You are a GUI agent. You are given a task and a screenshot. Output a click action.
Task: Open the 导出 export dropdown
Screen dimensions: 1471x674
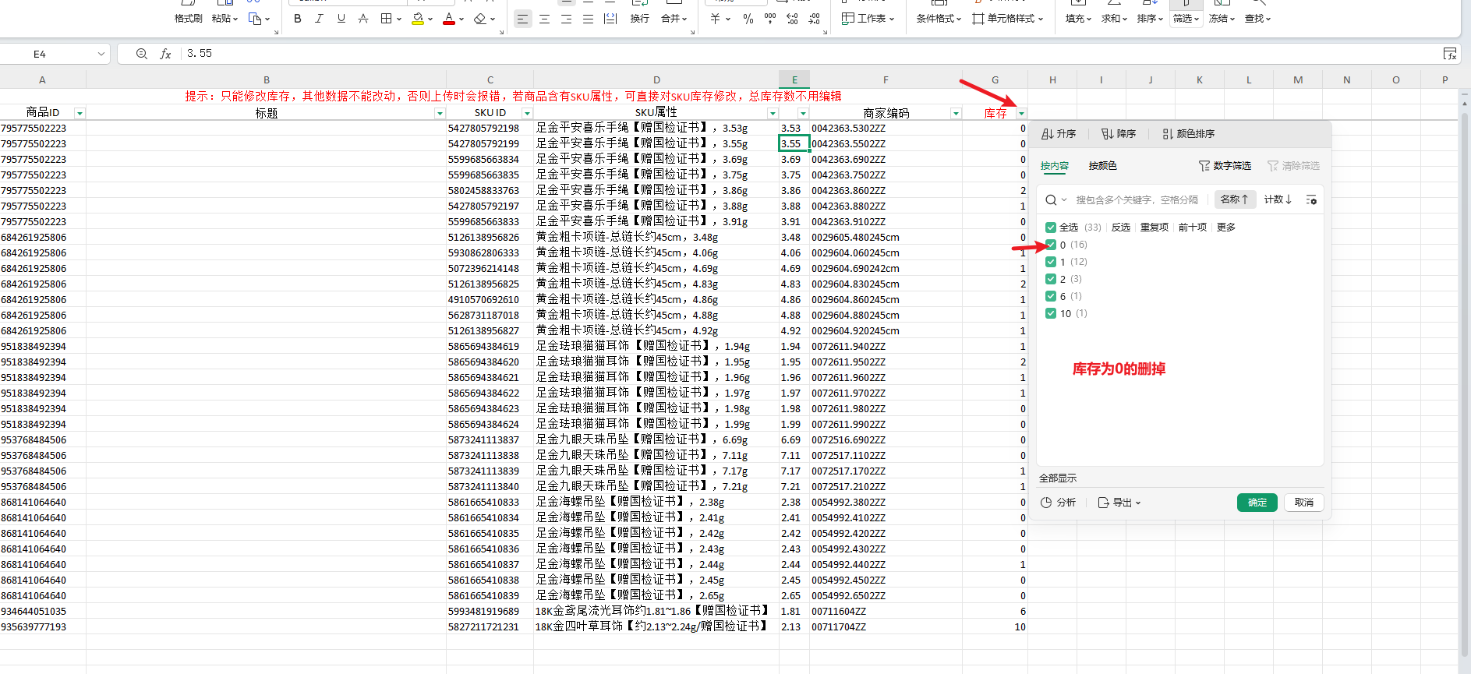[x=1119, y=503]
